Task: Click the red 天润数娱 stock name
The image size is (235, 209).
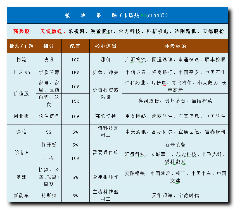Action: click(51, 32)
